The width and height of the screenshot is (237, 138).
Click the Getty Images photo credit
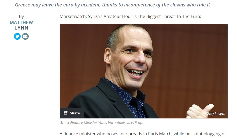(x=216, y=114)
